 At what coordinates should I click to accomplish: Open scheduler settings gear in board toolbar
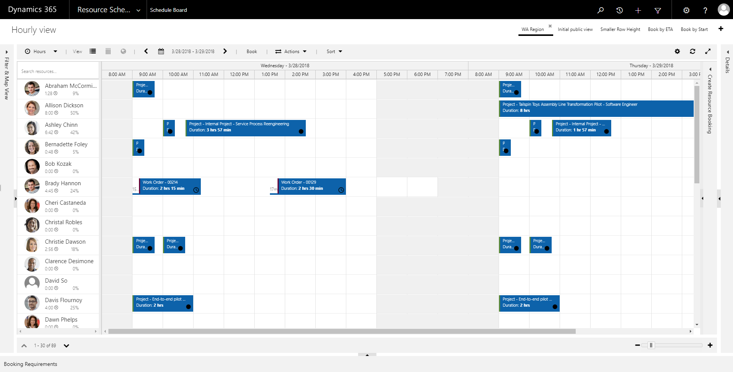(677, 52)
